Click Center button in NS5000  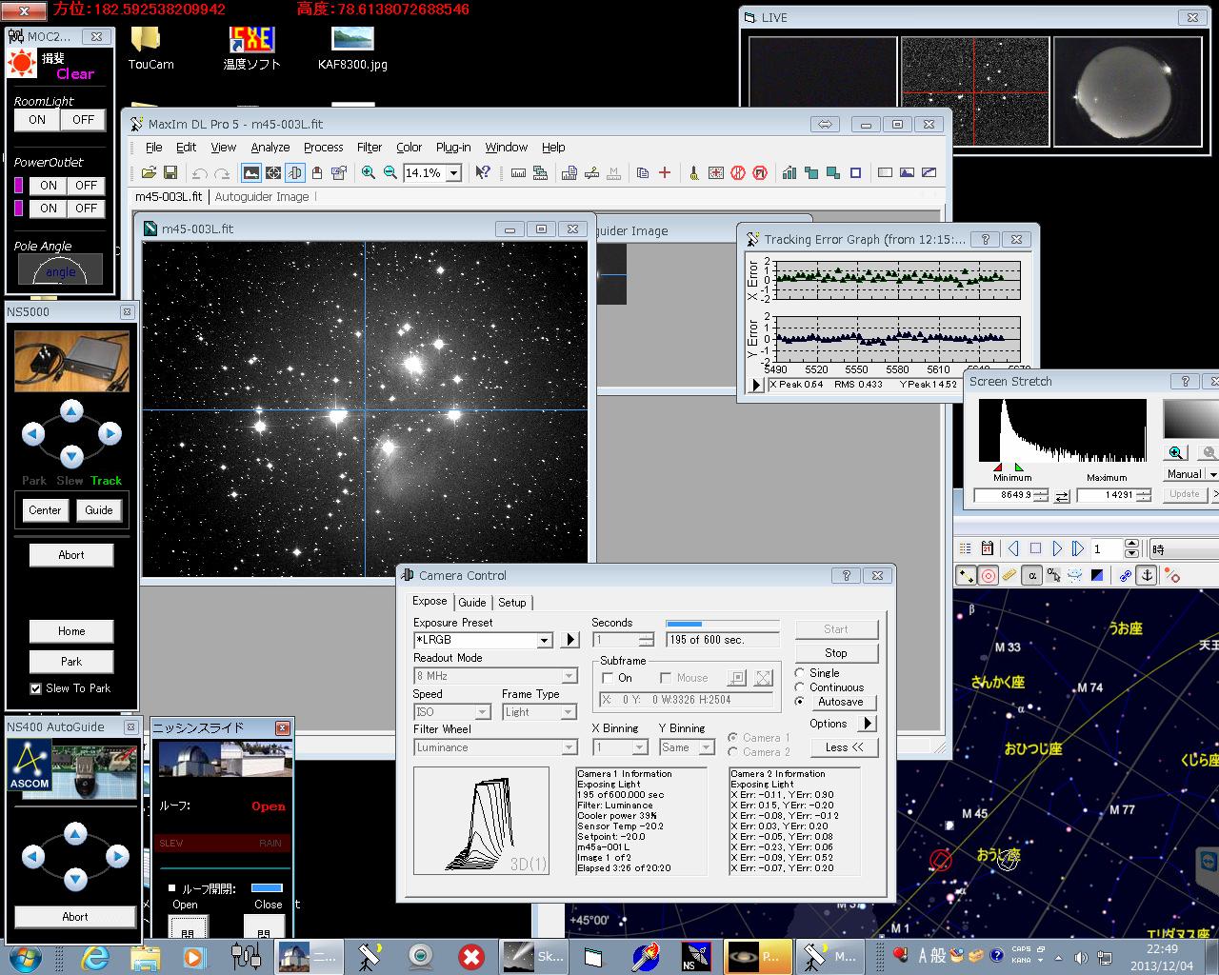tap(45, 510)
